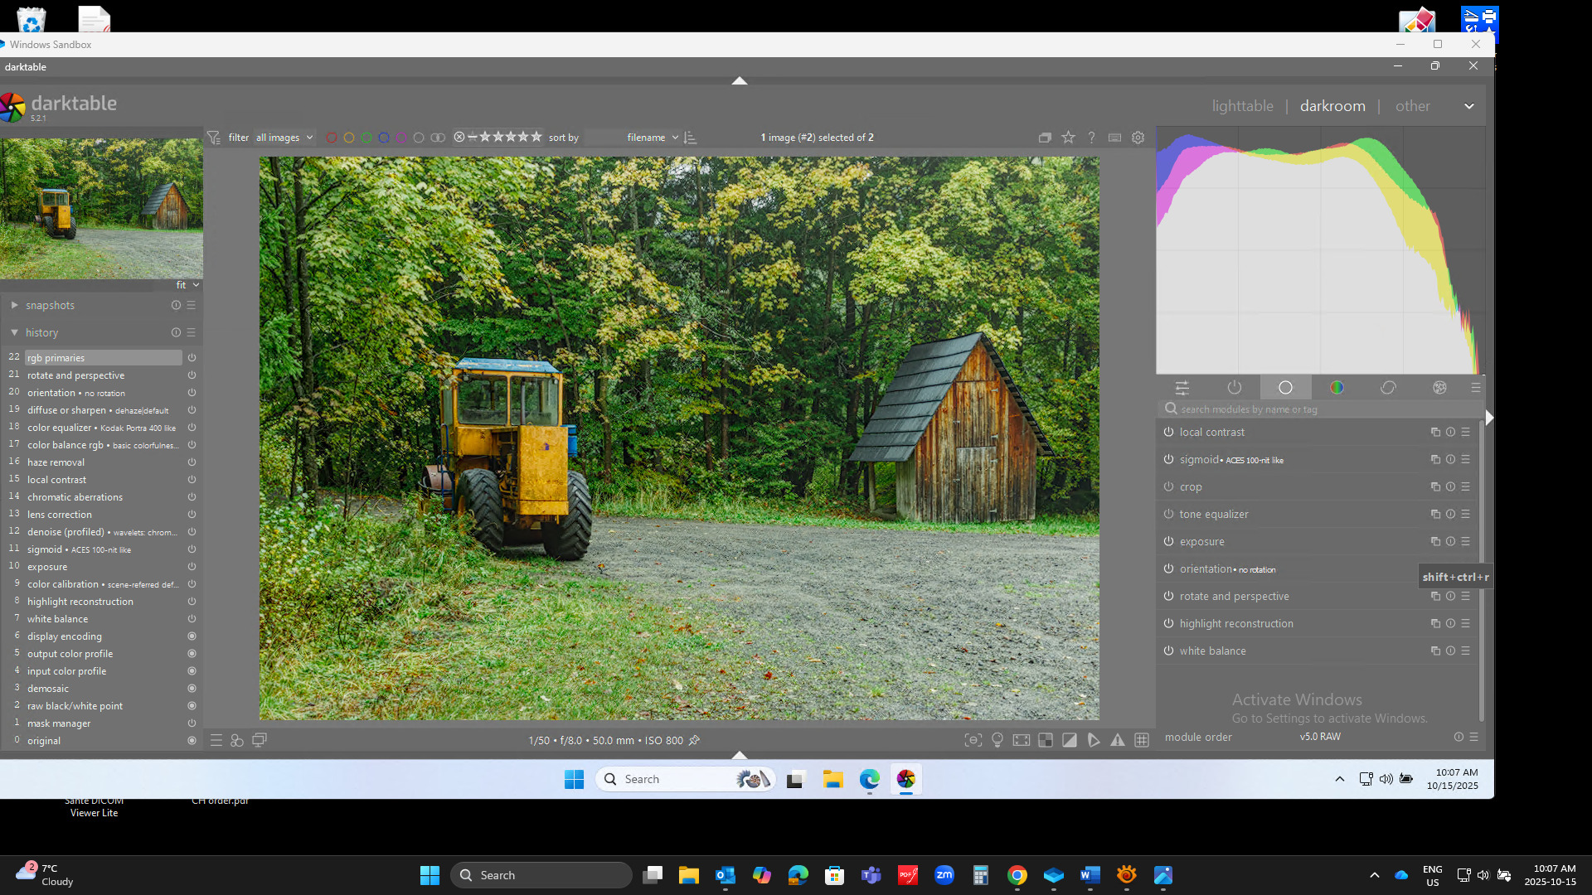
Task: Click the red color label filter
Action: pyautogui.click(x=331, y=138)
